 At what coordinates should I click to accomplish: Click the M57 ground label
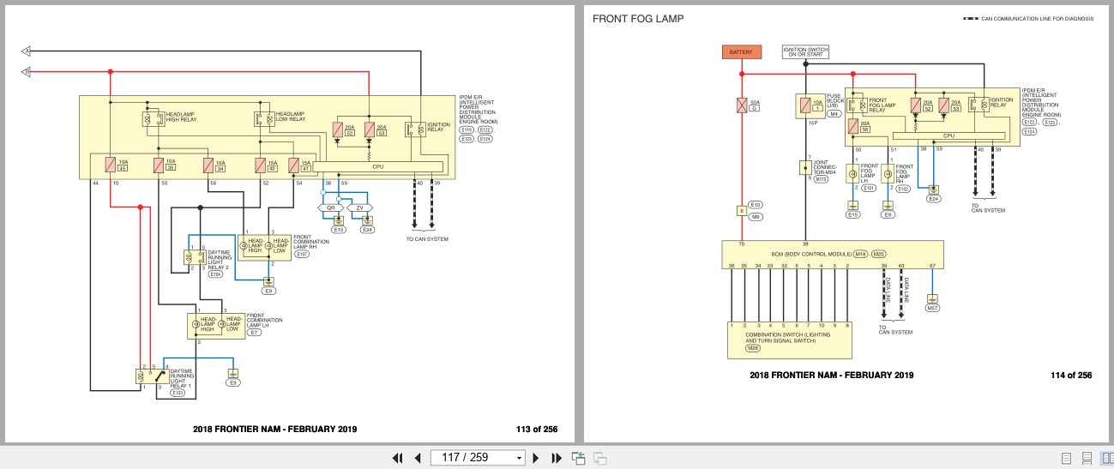coord(932,307)
